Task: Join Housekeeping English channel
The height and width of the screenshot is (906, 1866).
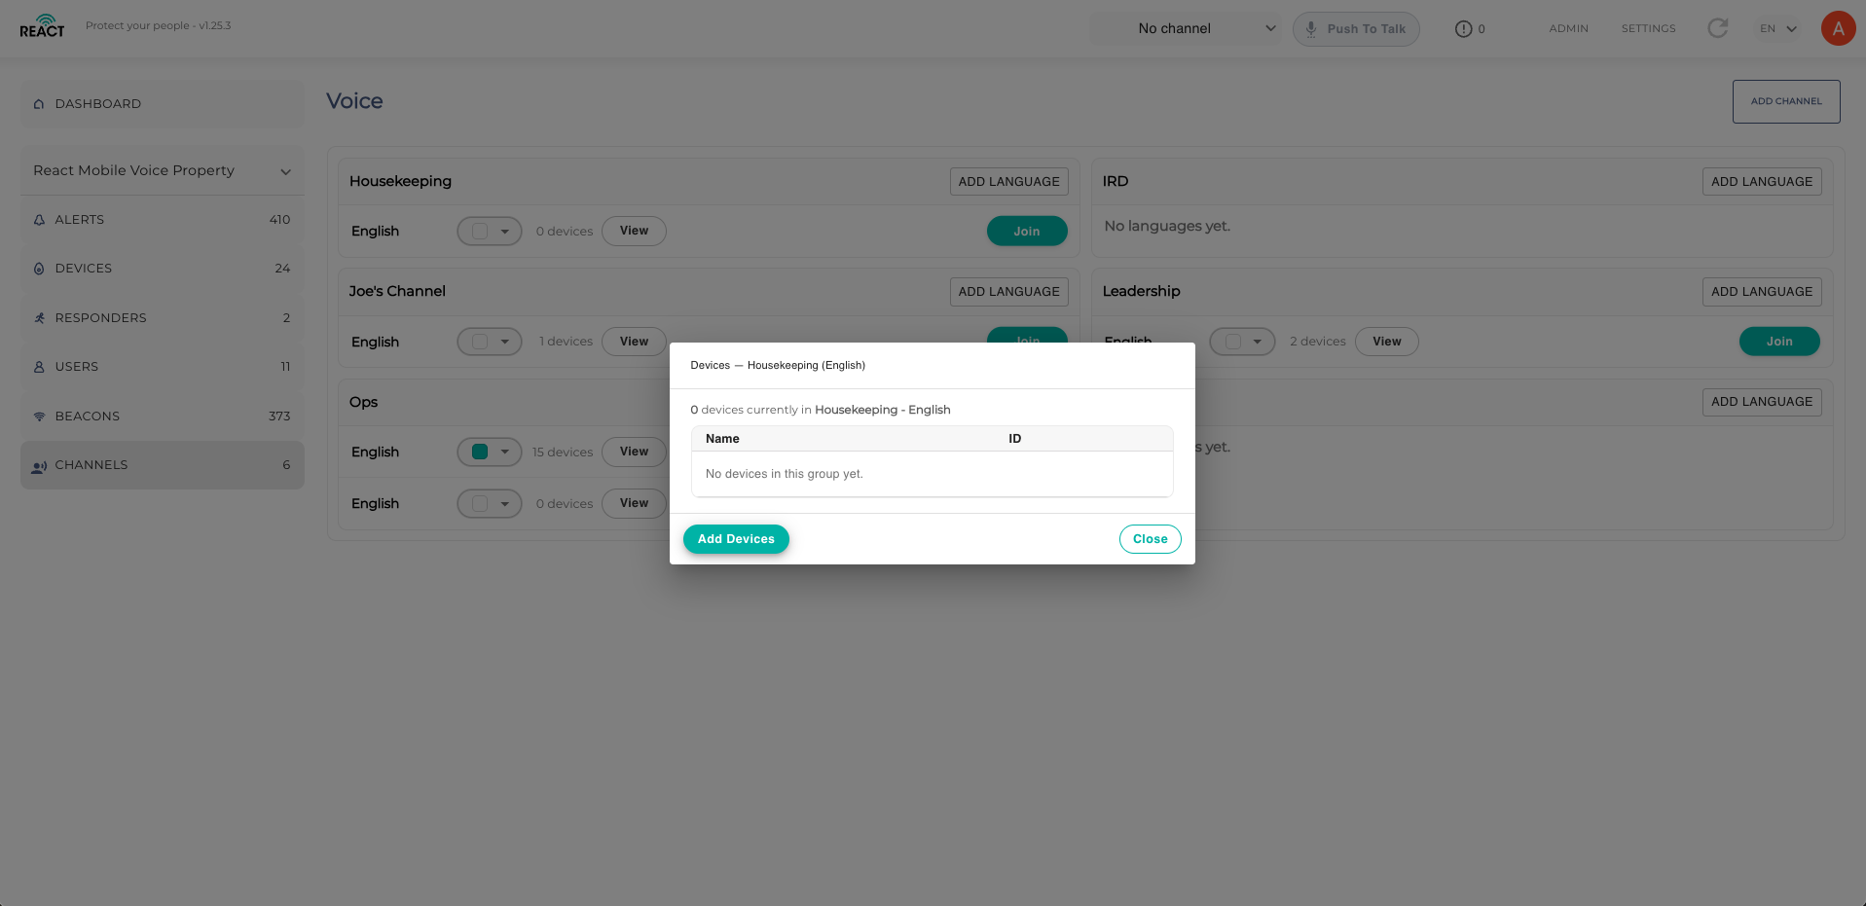Action: click(x=1027, y=232)
